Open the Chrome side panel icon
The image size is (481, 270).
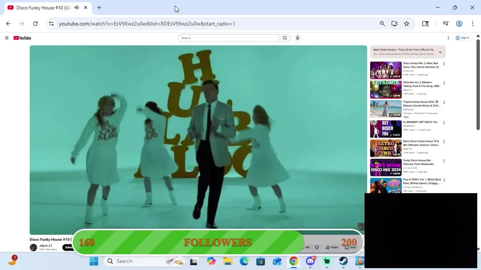pyautogui.click(x=425, y=24)
